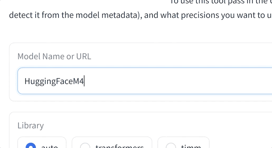Click empty area inside the model name textbox
The height and width of the screenshot is (148, 272).
[173, 81]
